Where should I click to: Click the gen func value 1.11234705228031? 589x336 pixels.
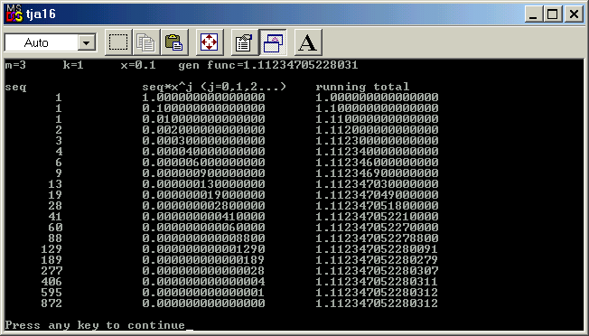pyautogui.click(x=301, y=65)
